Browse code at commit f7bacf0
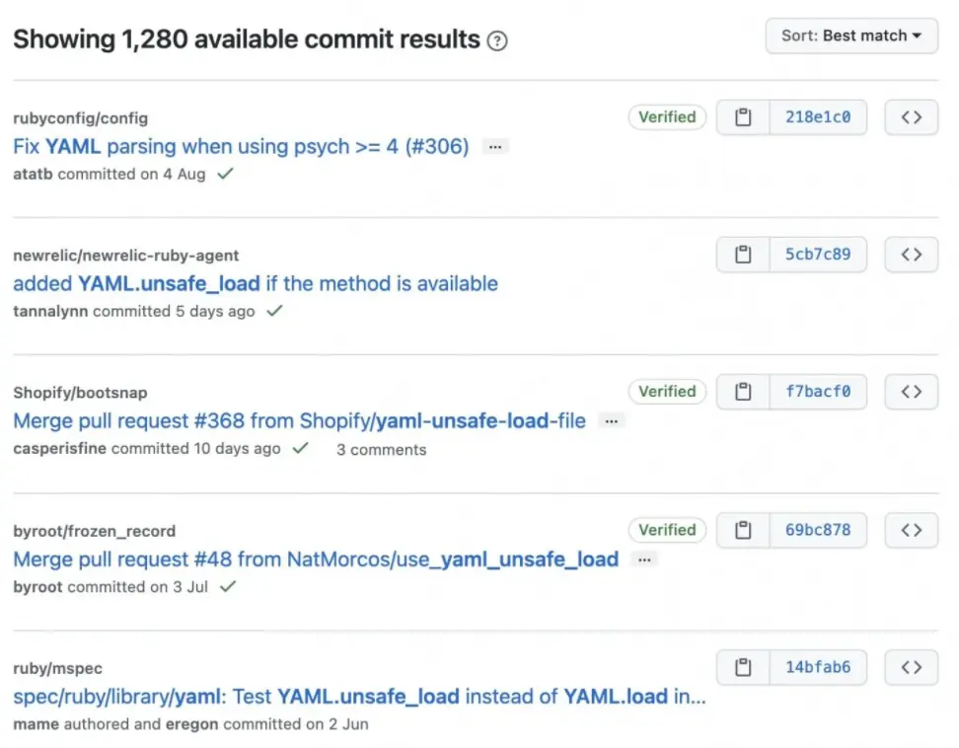This screenshot has height=748, width=959. click(x=911, y=391)
